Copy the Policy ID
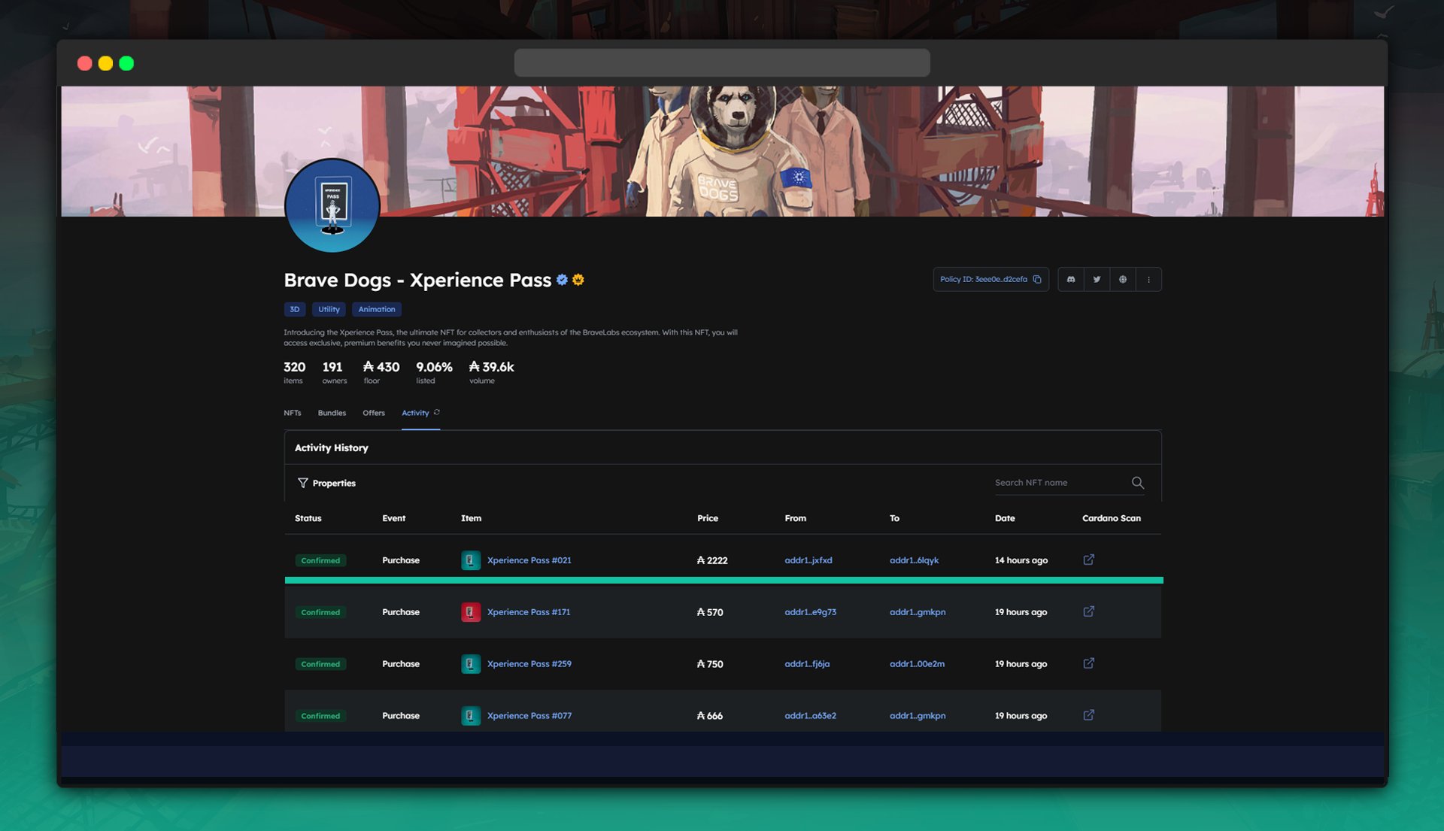Viewport: 1444px width, 831px height. click(x=1037, y=279)
